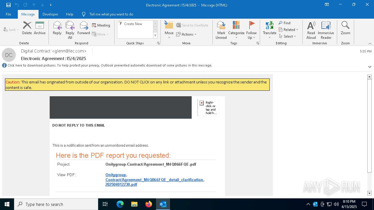Open the Categorize color menu
374x210 pixels.
[236, 30]
